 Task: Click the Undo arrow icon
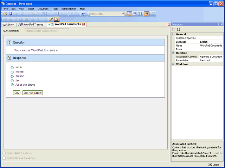50,14
